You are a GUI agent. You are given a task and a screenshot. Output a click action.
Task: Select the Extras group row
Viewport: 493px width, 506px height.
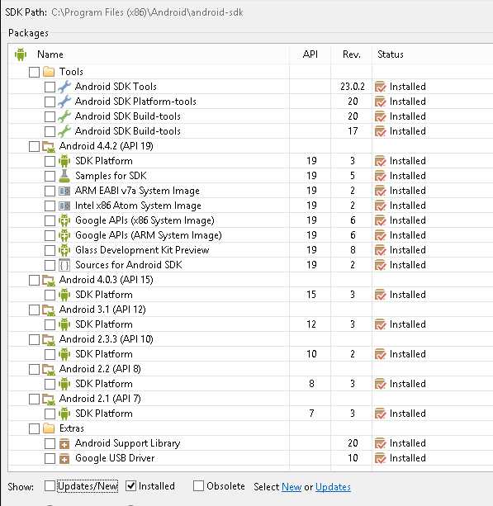tap(149, 428)
